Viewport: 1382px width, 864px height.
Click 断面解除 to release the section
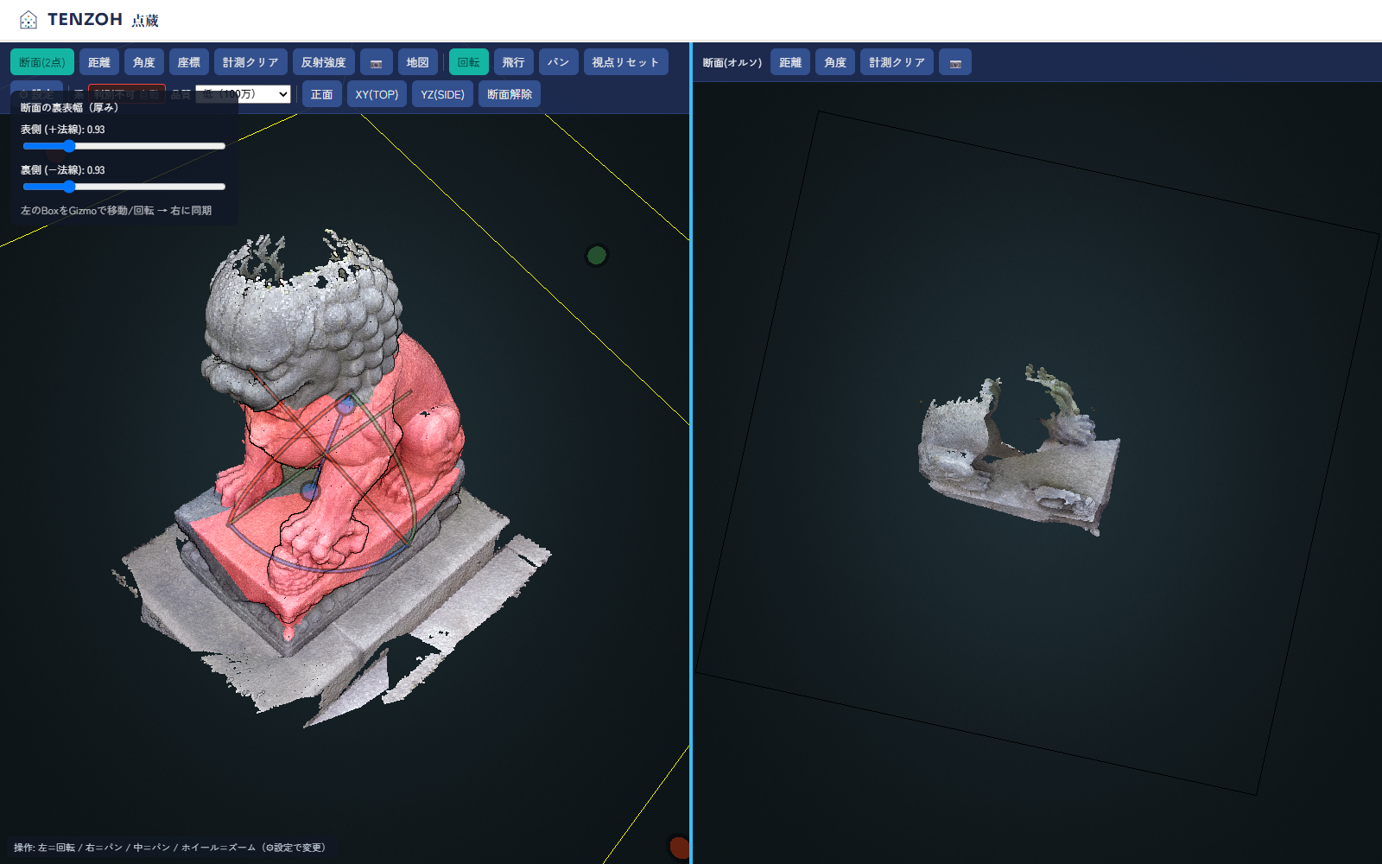(510, 94)
